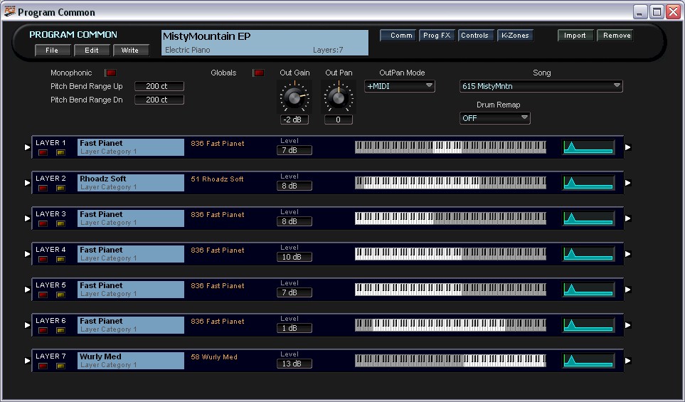
Task: Open the File menu
Action: click(x=53, y=51)
